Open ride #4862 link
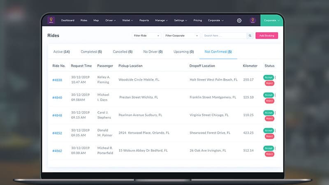 pos(57,151)
